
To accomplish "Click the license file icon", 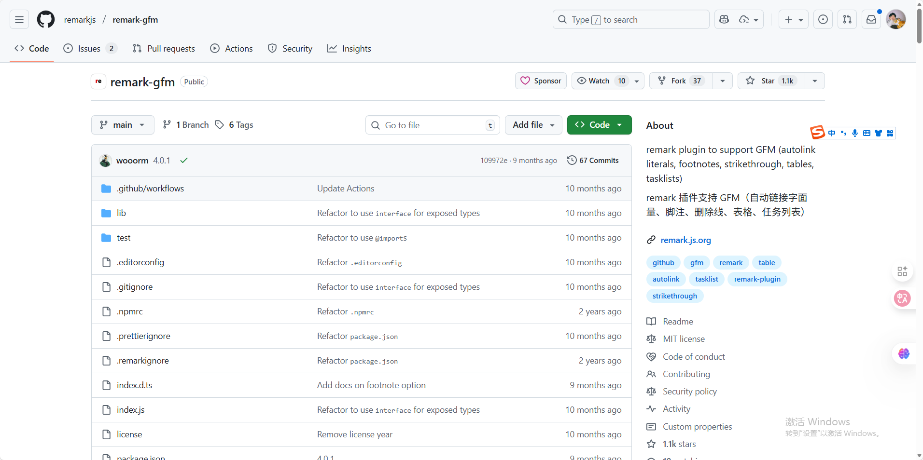I will 106,434.
